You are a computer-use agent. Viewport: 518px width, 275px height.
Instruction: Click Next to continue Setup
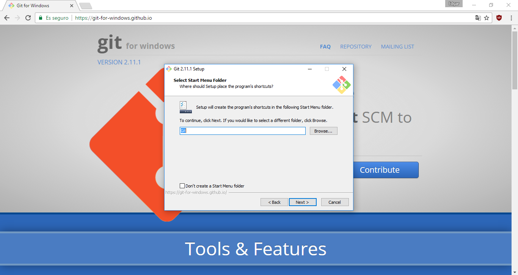[x=302, y=202]
